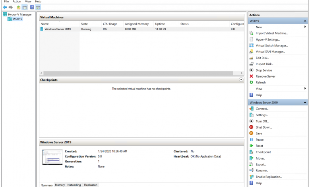310x187 pixels.
Task: Click the Virtual Switch Manager icon
Action: click(x=251, y=45)
